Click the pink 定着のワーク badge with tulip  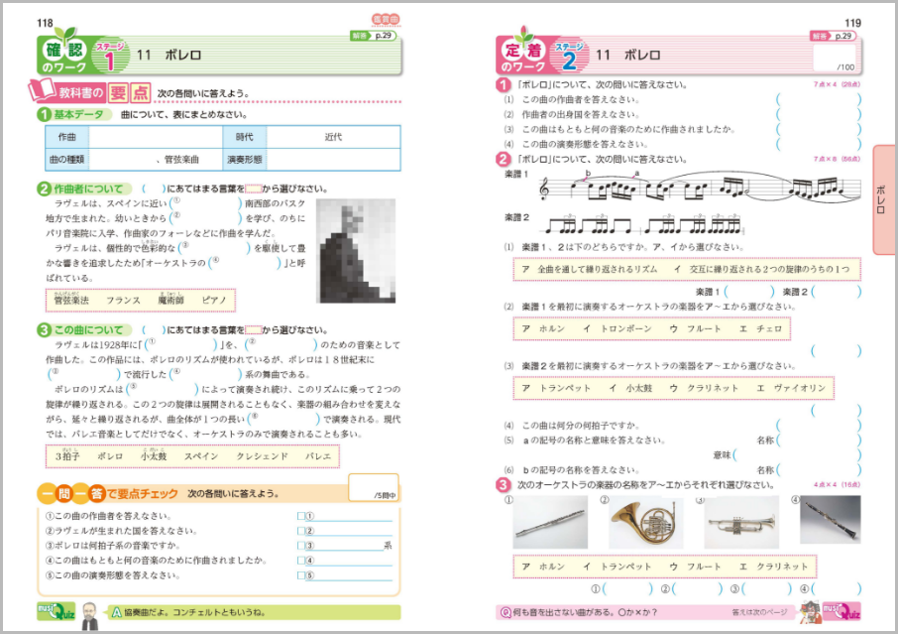coord(523,53)
